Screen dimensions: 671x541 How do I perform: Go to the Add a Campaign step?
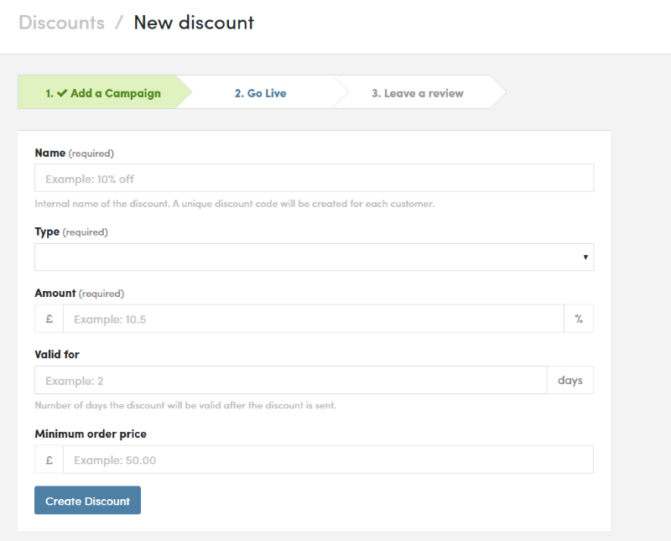tap(103, 93)
